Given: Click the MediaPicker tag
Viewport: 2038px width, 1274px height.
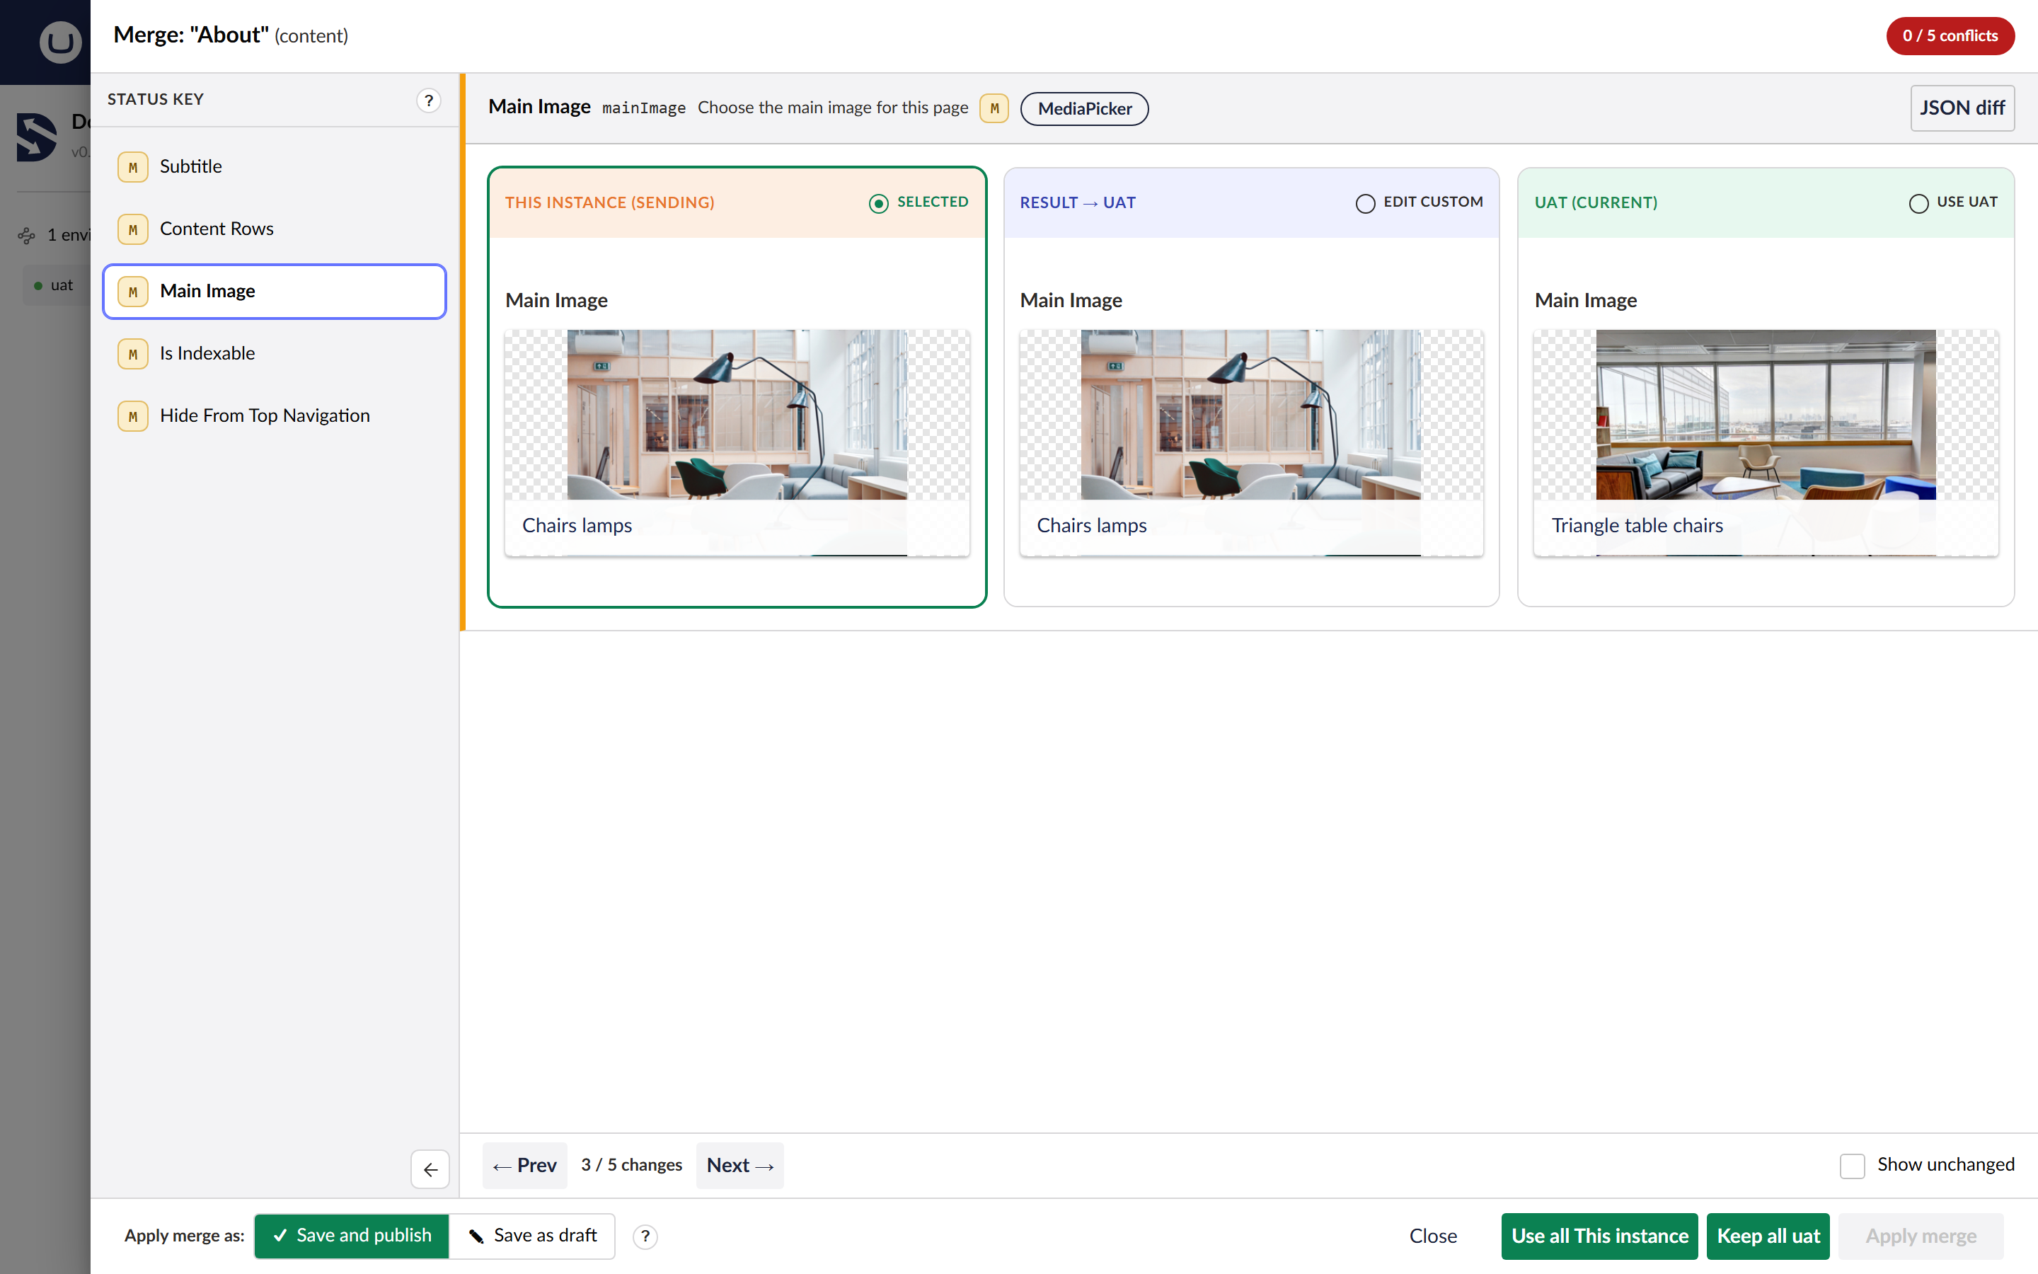Looking at the screenshot, I should tap(1084, 109).
